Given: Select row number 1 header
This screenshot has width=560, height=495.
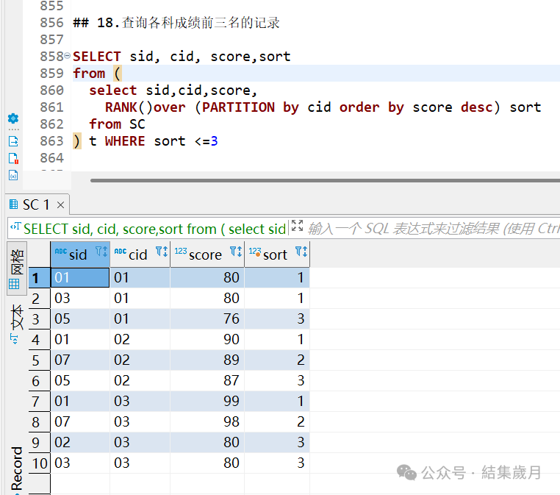Looking at the screenshot, I should (39, 278).
